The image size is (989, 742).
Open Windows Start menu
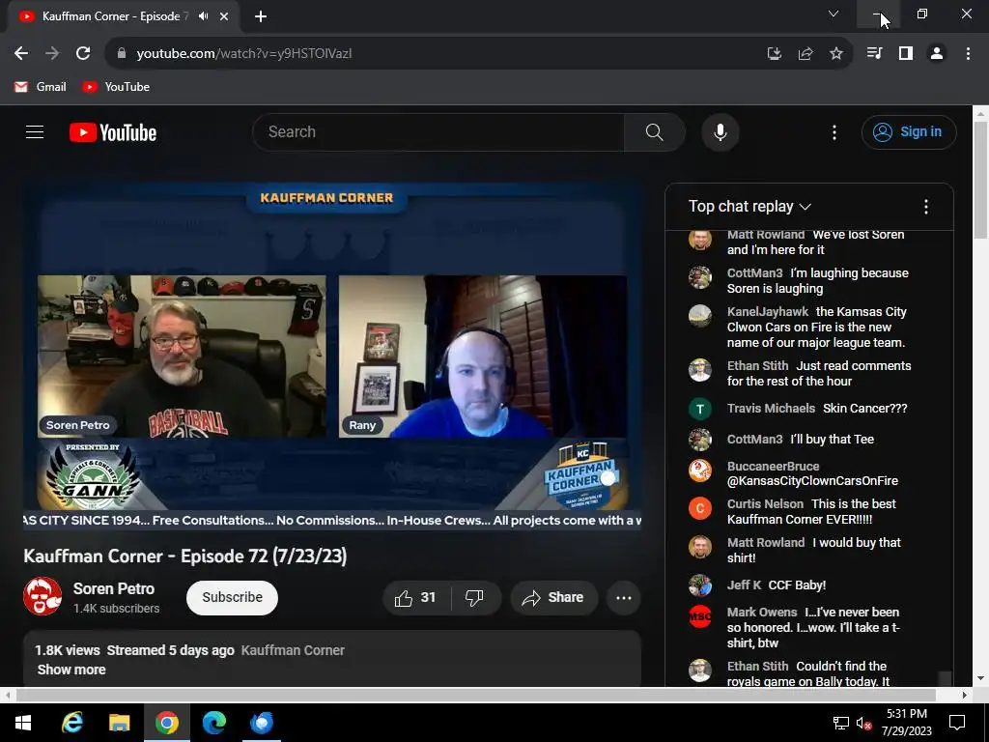23,723
